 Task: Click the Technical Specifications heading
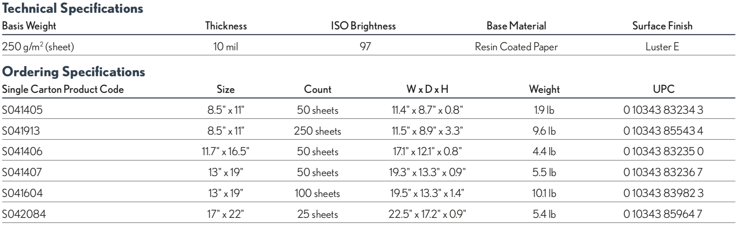click(x=73, y=9)
